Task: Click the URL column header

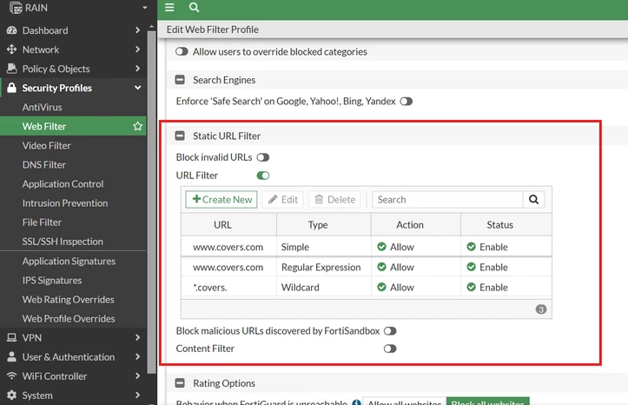Action: [x=228, y=225]
